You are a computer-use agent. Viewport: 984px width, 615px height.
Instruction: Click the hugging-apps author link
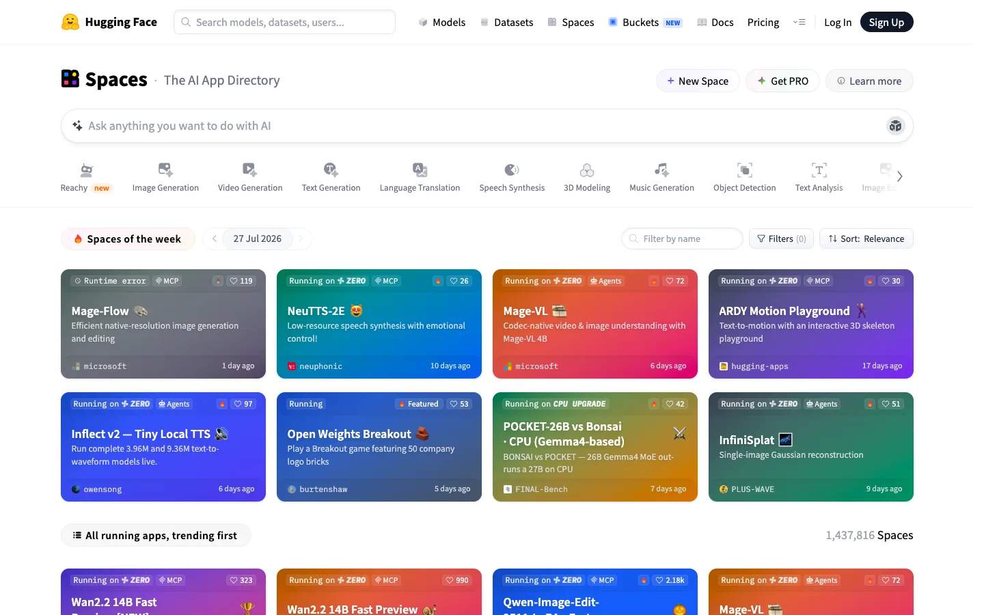click(754, 366)
